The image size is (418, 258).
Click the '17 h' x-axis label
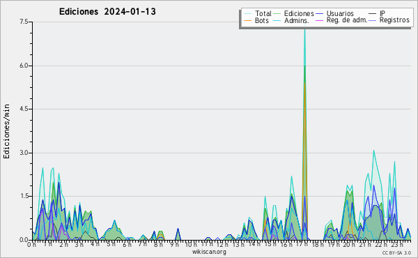pyautogui.click(x=302, y=244)
